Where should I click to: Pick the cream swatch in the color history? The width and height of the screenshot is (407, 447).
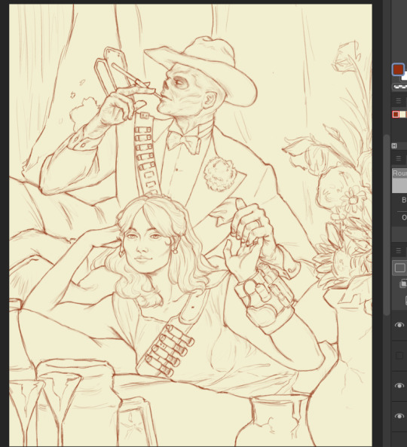tap(402, 115)
